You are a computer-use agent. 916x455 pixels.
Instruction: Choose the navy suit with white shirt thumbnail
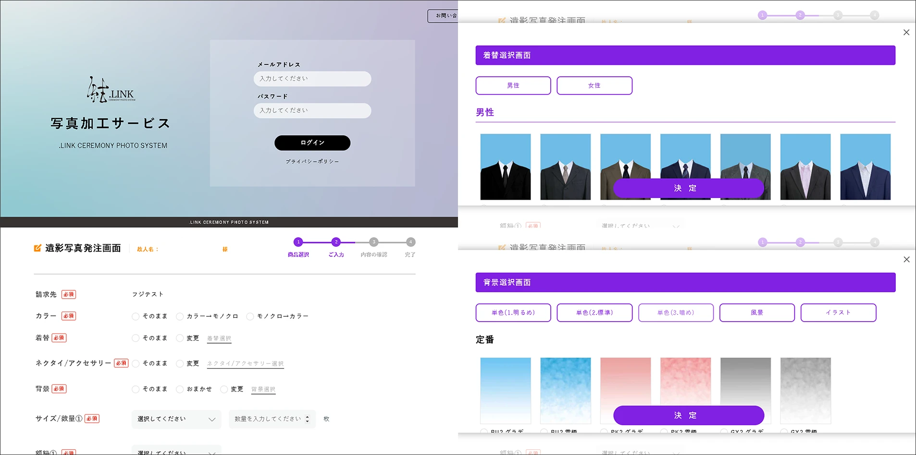865,167
